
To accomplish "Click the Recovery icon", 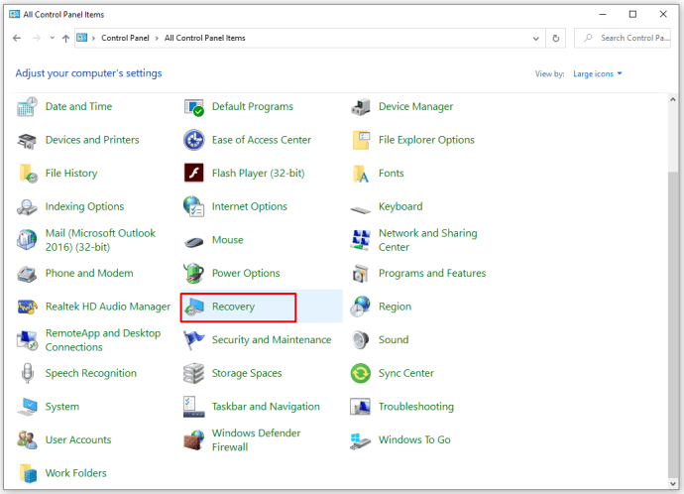I will [x=193, y=307].
